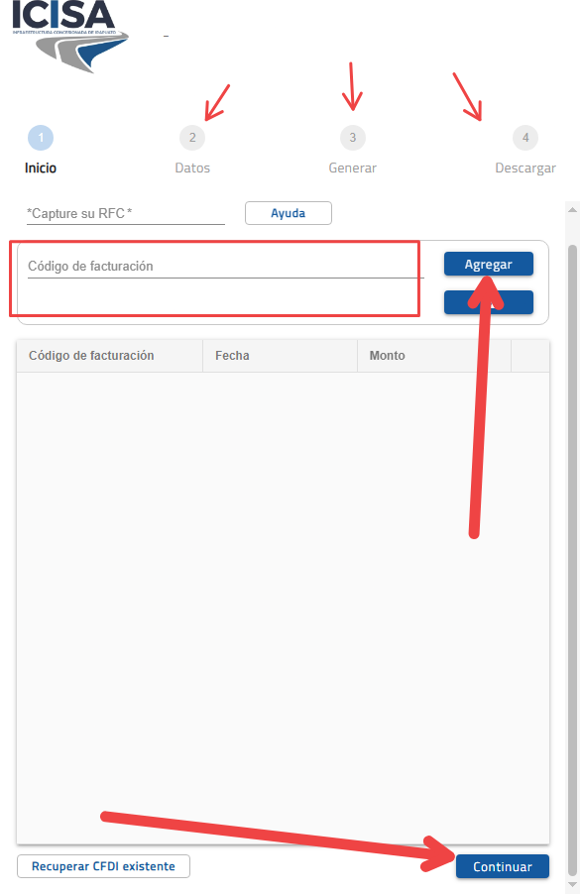
Task: Open the Generar step label
Action: (353, 168)
